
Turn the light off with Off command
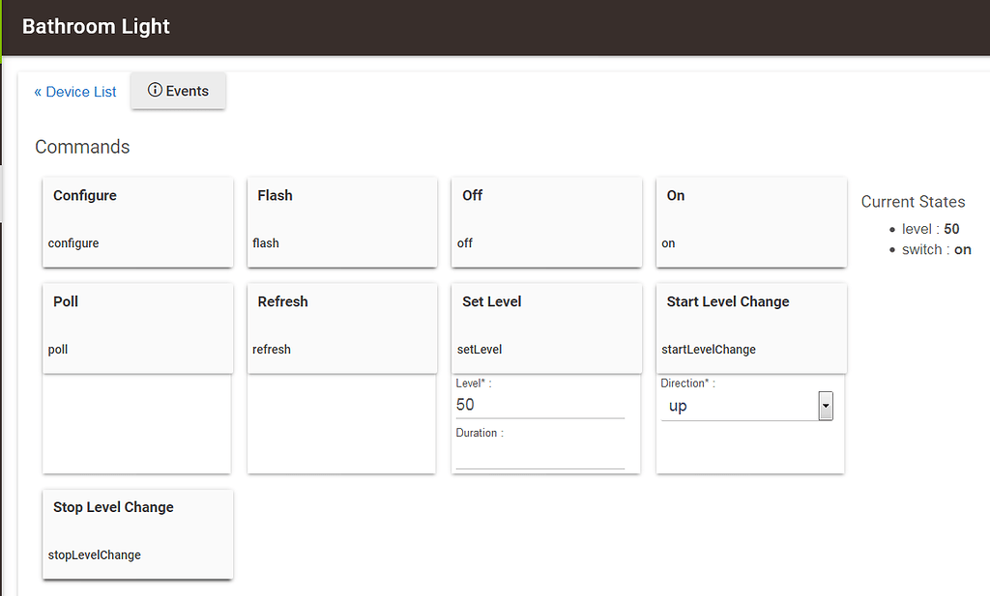546,221
